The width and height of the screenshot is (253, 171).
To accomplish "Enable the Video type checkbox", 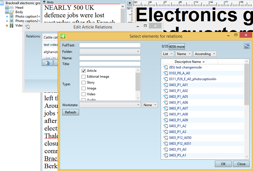I will tap(83, 94).
